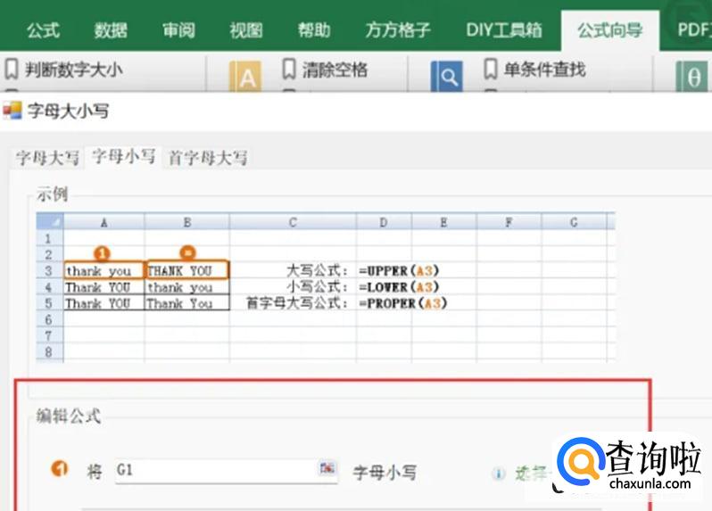Switch to the 首字母大写 tab
Screen dimensions: 712x511
[x=208, y=158]
